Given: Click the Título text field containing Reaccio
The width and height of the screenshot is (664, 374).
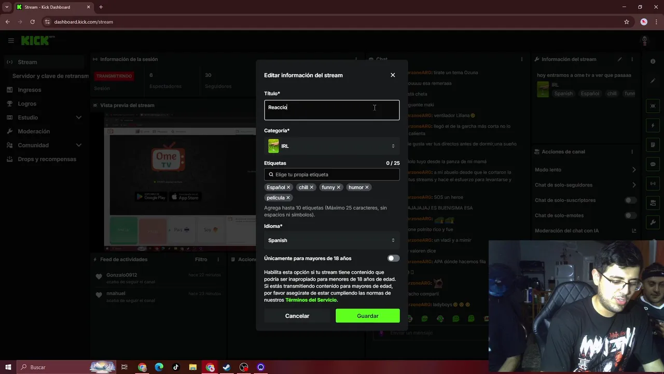Looking at the screenshot, I should coord(331,110).
